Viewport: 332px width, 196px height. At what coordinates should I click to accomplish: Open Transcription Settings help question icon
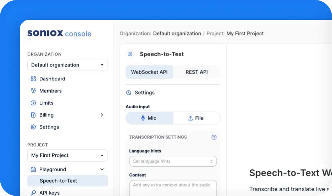coord(214,137)
